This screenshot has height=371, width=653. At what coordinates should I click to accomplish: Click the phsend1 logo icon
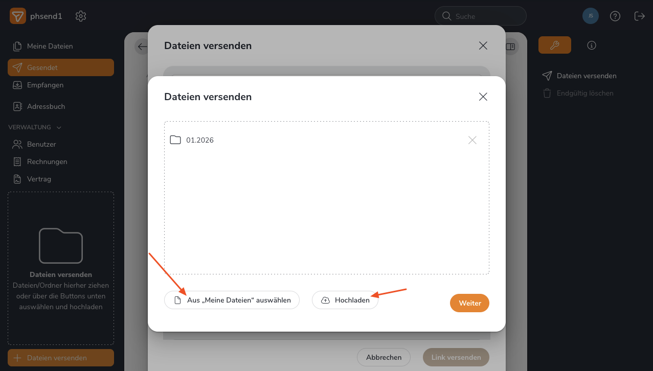click(x=18, y=16)
